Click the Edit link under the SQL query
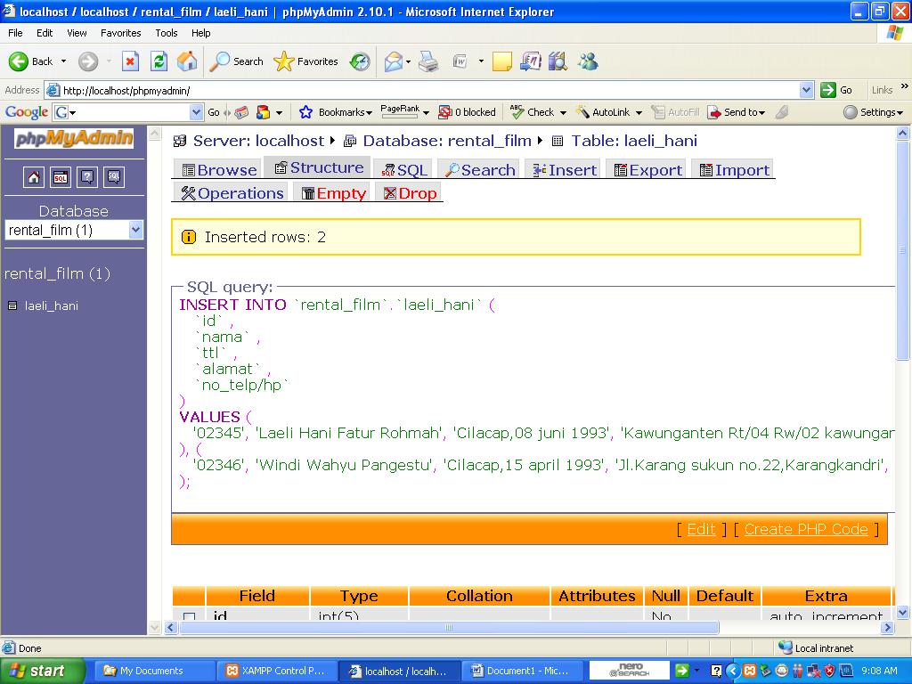 click(x=701, y=529)
